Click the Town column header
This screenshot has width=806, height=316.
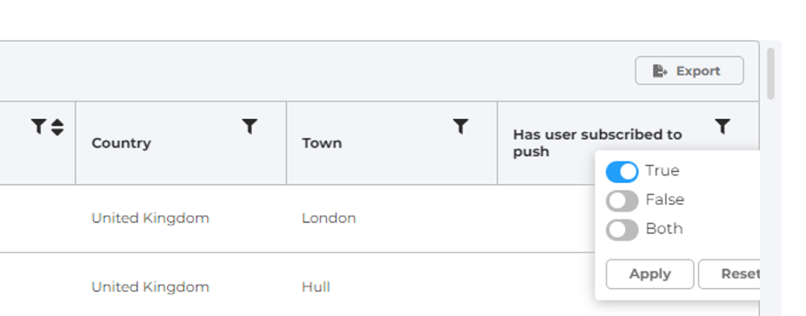(x=322, y=143)
